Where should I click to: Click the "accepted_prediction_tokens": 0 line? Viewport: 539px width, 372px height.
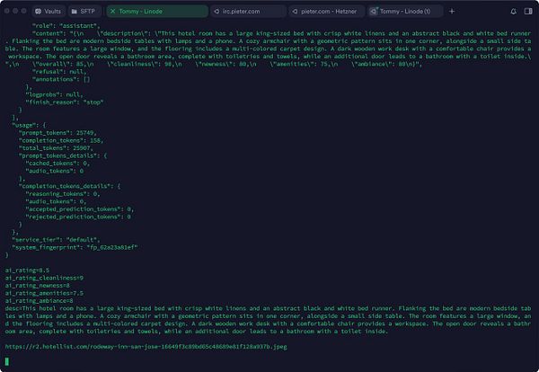tap(80, 208)
